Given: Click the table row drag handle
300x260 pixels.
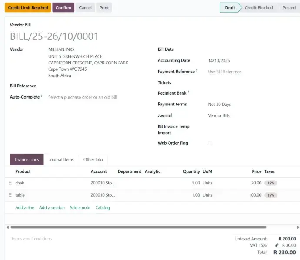Looking at the screenshot, I should pos(10,195).
